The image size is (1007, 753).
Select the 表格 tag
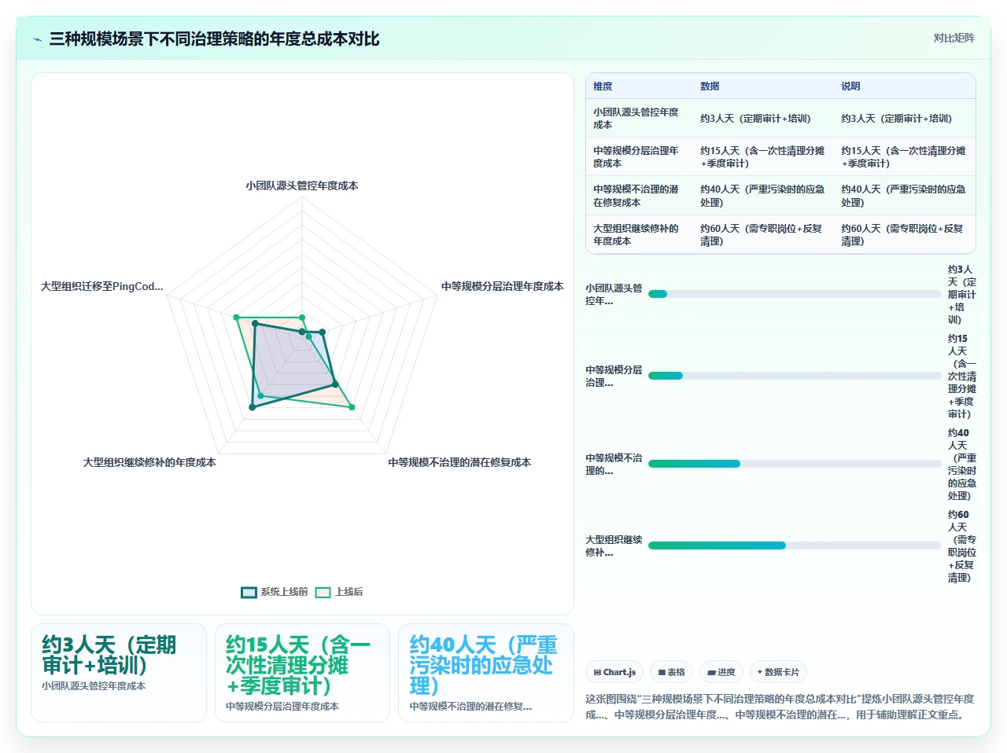point(671,672)
